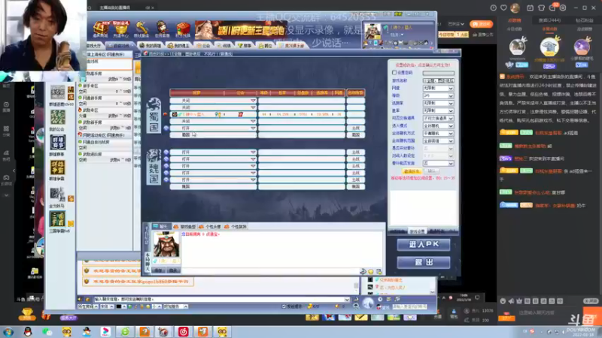Viewport: 602px width, 338px height.
Task: Open the 逃跑率 dropdown in room settings
Action: click(439, 103)
